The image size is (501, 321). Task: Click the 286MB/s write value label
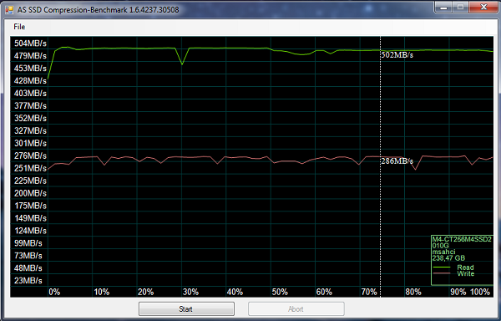(x=397, y=161)
